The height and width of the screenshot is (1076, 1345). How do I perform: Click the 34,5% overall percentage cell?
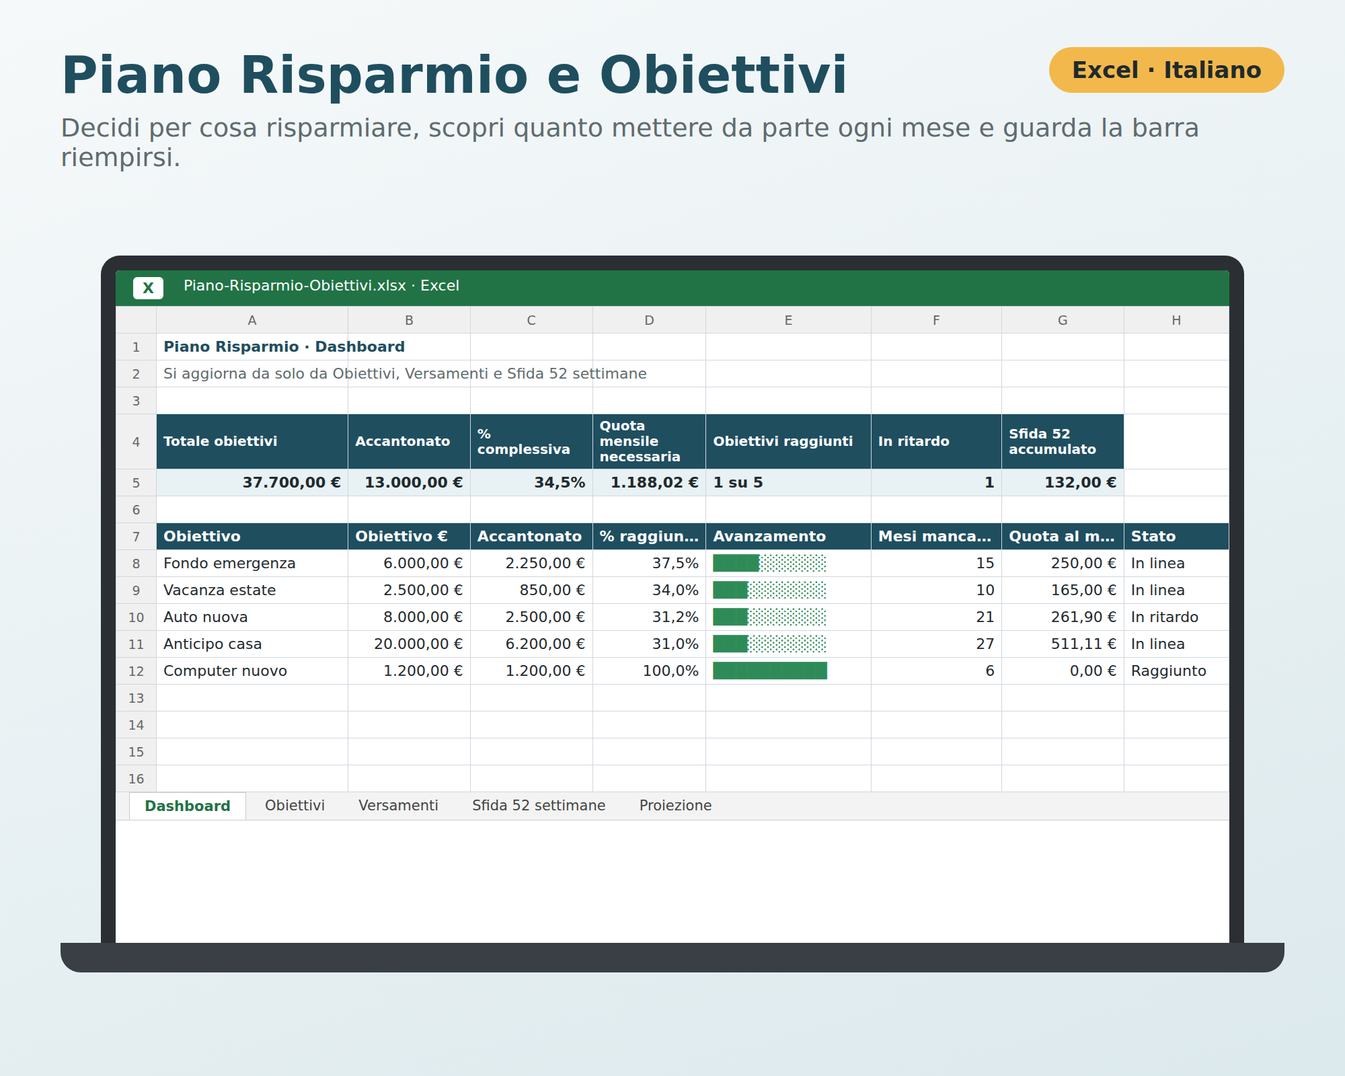pos(531,483)
